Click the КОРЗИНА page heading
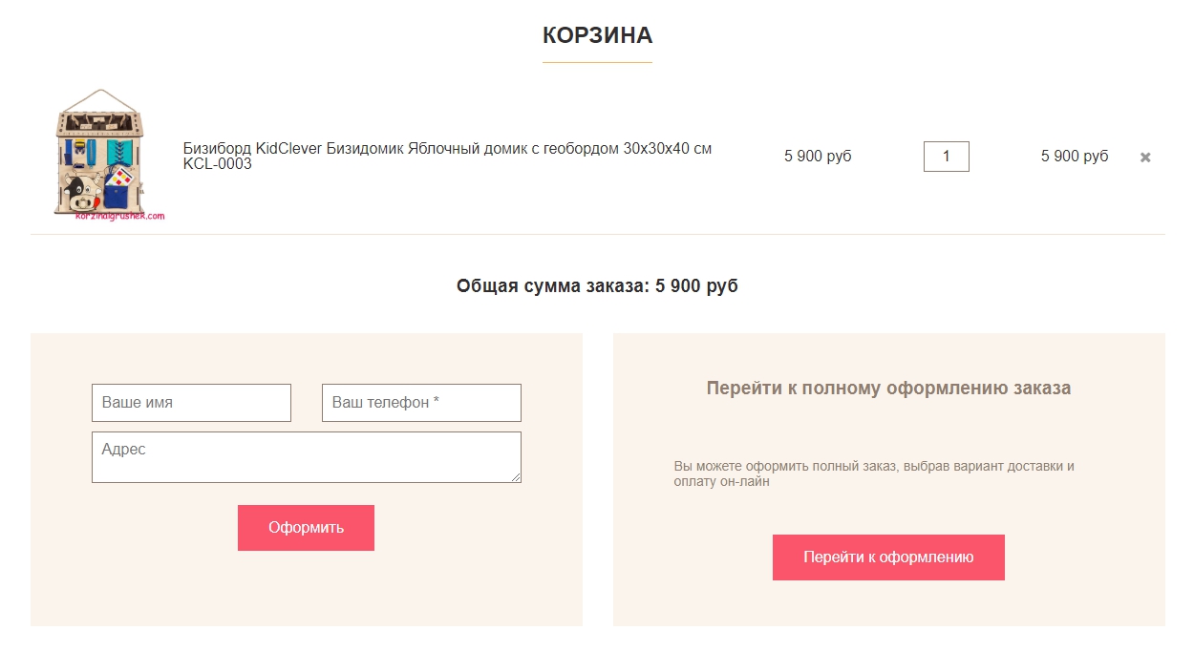Screen dimensions: 1194x652 click(597, 35)
